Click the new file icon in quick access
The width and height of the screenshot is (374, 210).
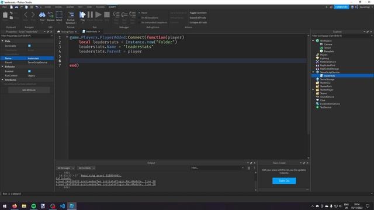[x=11, y=7]
